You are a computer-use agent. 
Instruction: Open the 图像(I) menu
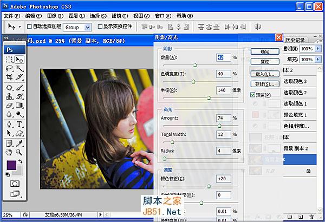(55, 16)
